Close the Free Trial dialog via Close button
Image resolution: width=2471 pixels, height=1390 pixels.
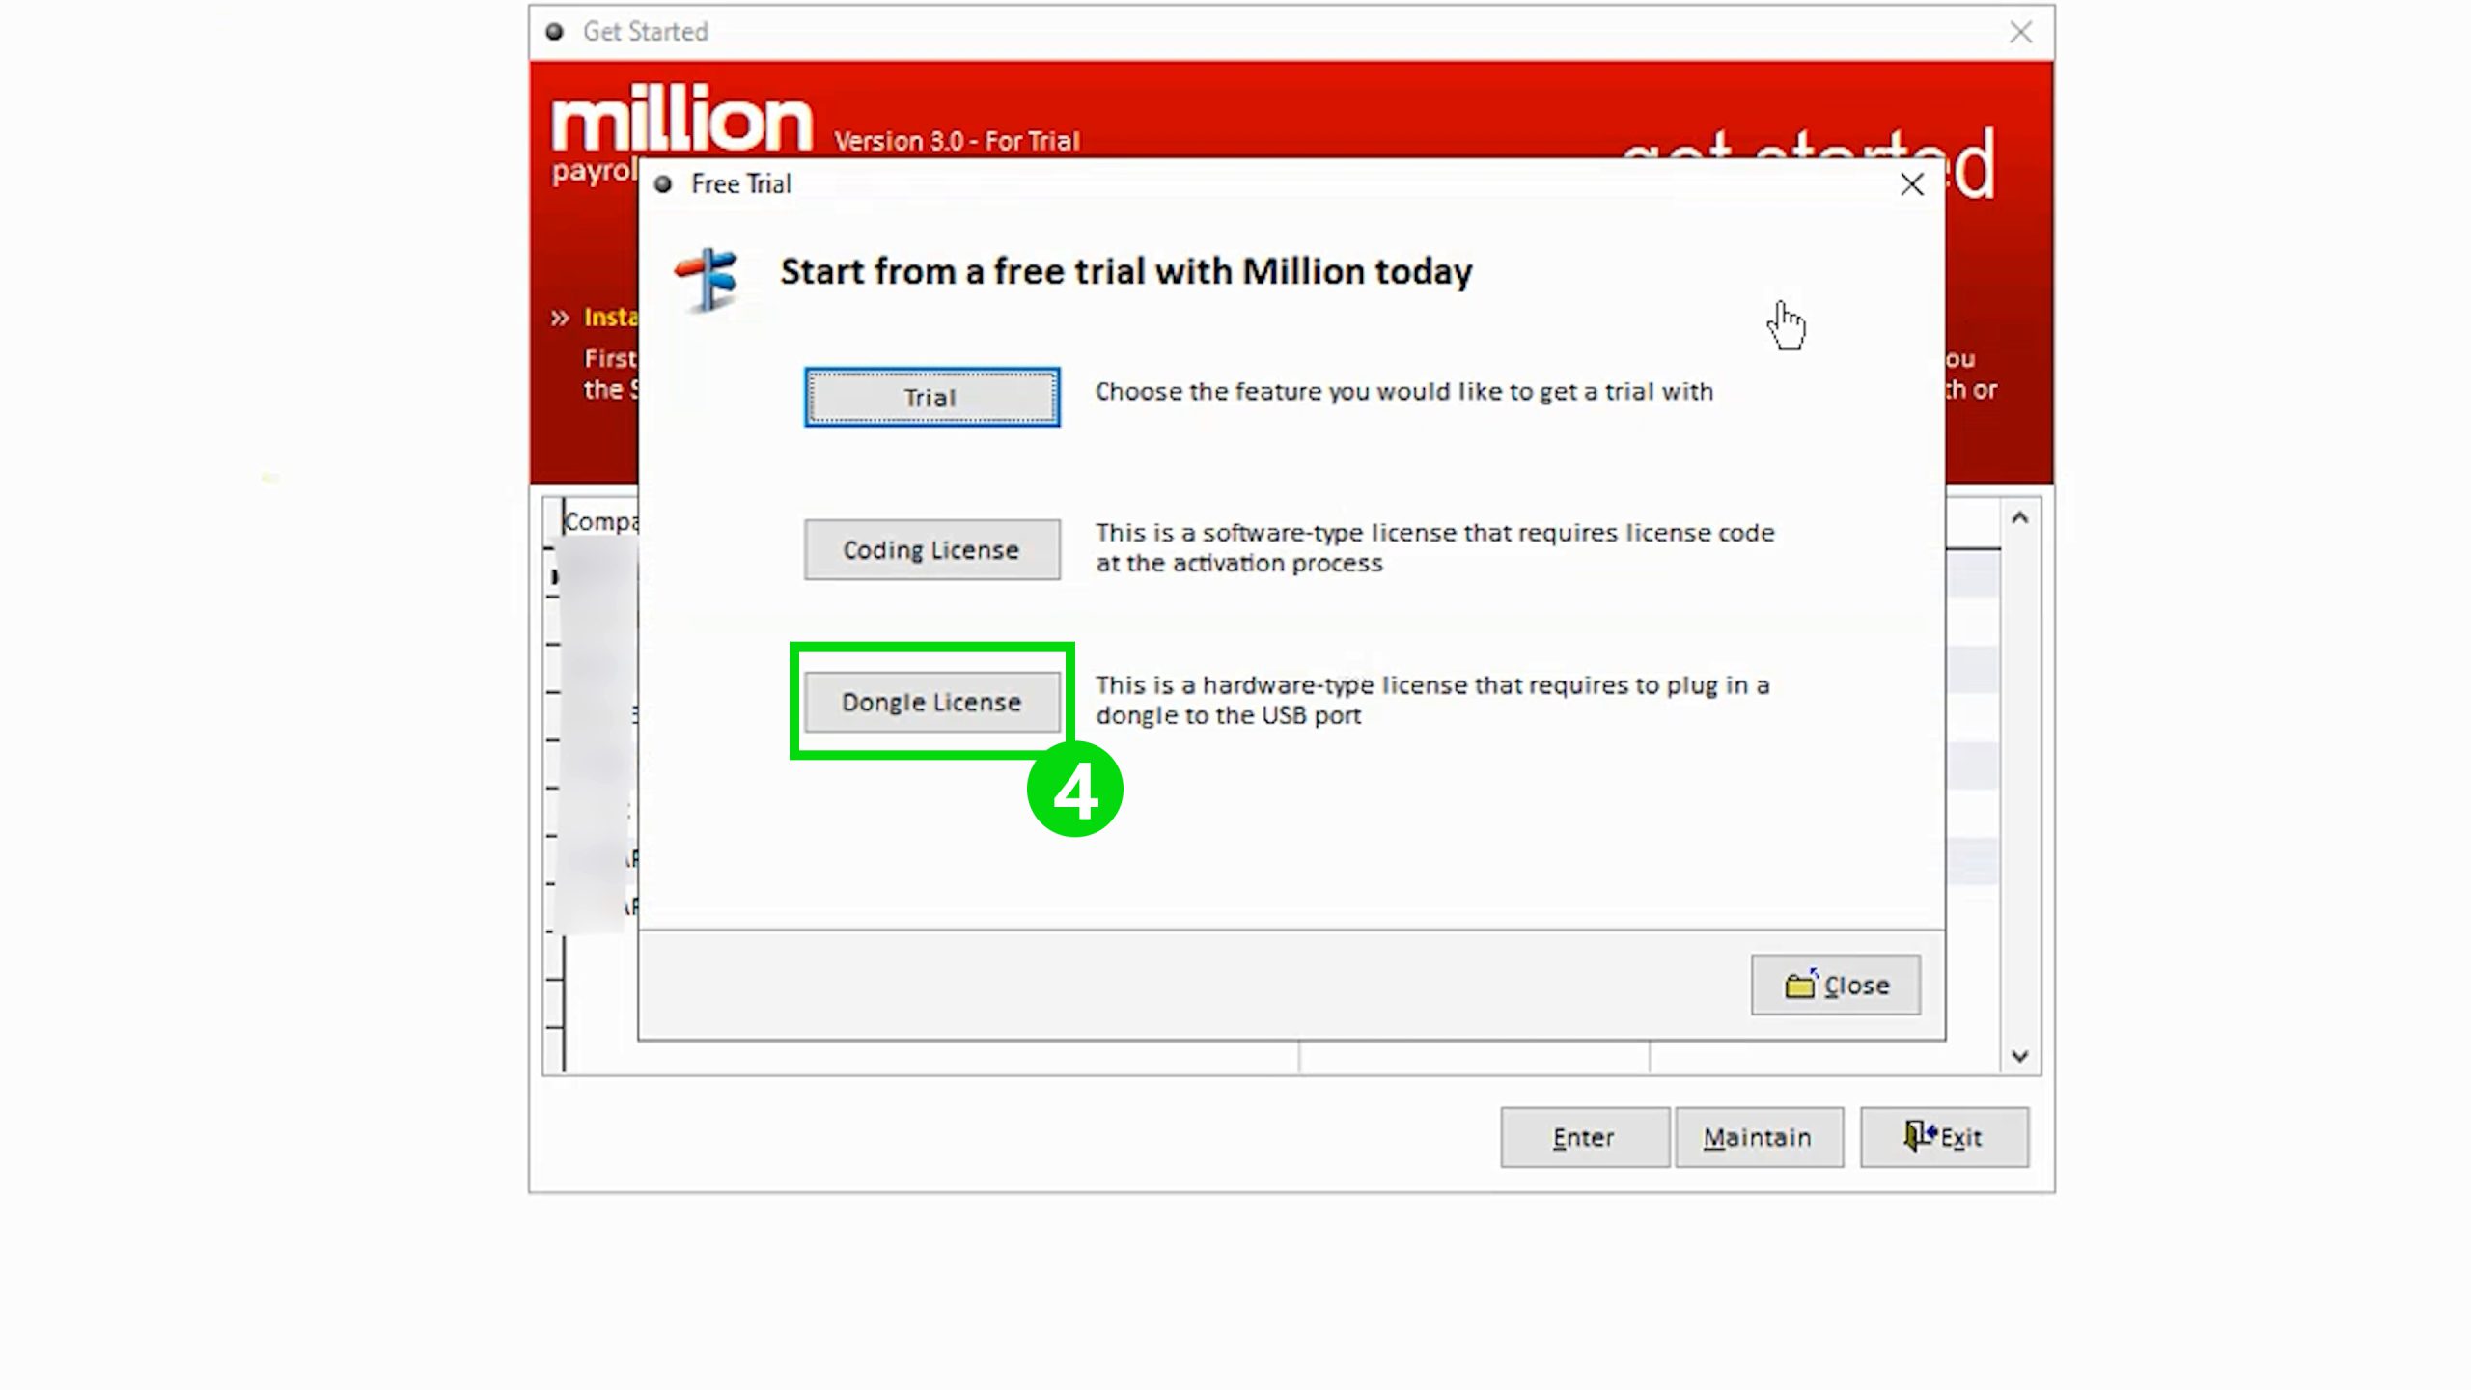[x=1835, y=985]
